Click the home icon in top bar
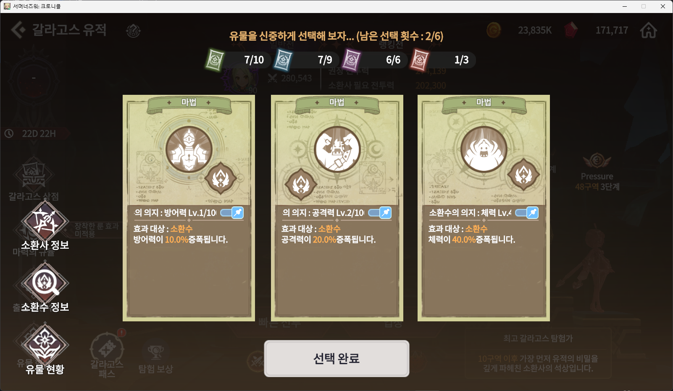Viewport: 673px width, 391px height. click(648, 30)
